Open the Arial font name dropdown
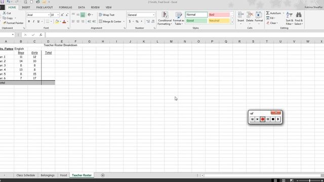Viewport: 324px width, 182px height. [49, 15]
